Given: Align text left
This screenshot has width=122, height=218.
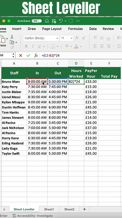Looking at the screenshot, I should (95, 46).
